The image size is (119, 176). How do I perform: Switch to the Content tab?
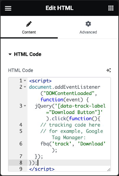(29, 28)
